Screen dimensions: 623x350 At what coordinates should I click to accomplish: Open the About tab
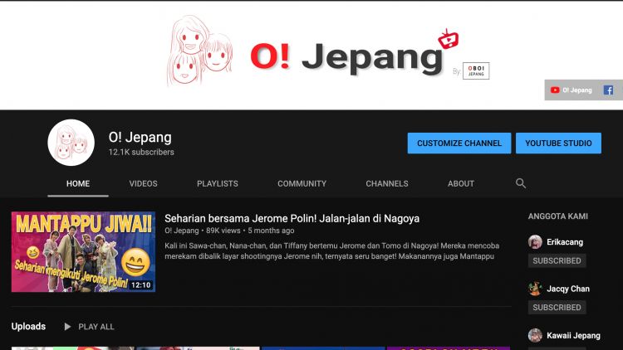(461, 184)
